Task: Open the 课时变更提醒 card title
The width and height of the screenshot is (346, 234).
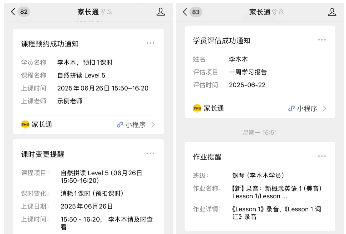Action: click(x=42, y=154)
